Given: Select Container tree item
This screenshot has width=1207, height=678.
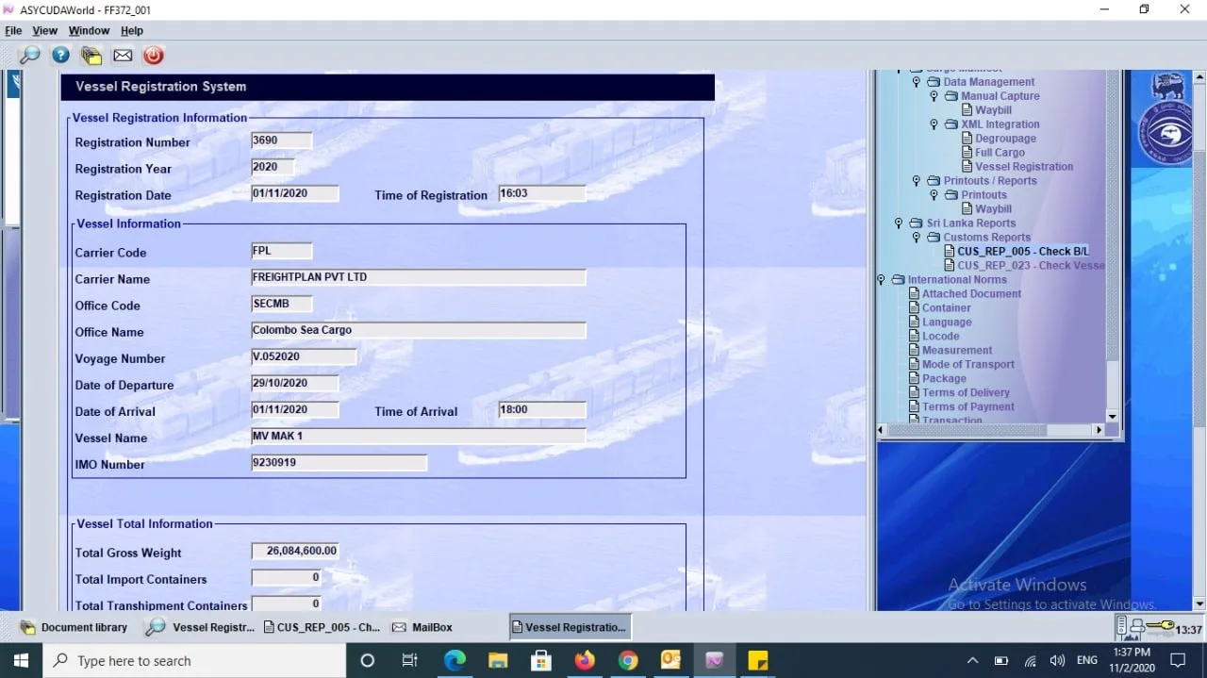Looking at the screenshot, I should [946, 308].
